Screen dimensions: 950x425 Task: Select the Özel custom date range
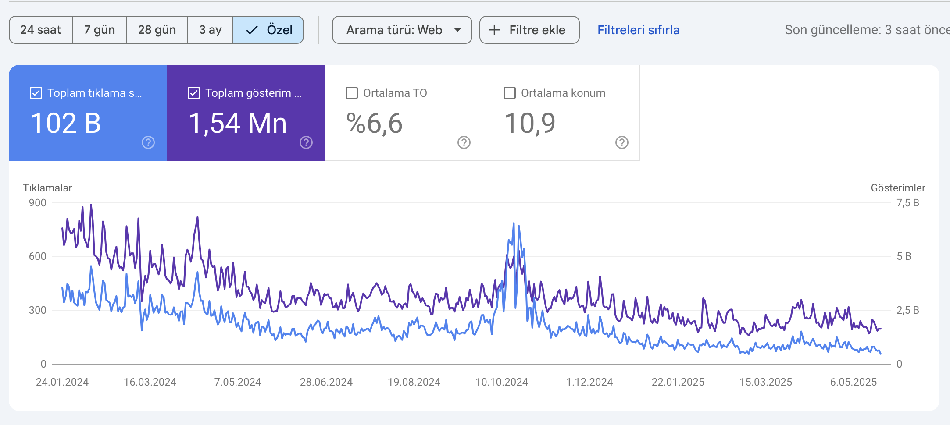point(268,30)
